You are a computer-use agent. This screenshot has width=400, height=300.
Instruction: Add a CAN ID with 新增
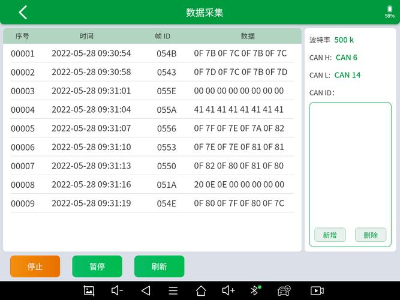330,235
